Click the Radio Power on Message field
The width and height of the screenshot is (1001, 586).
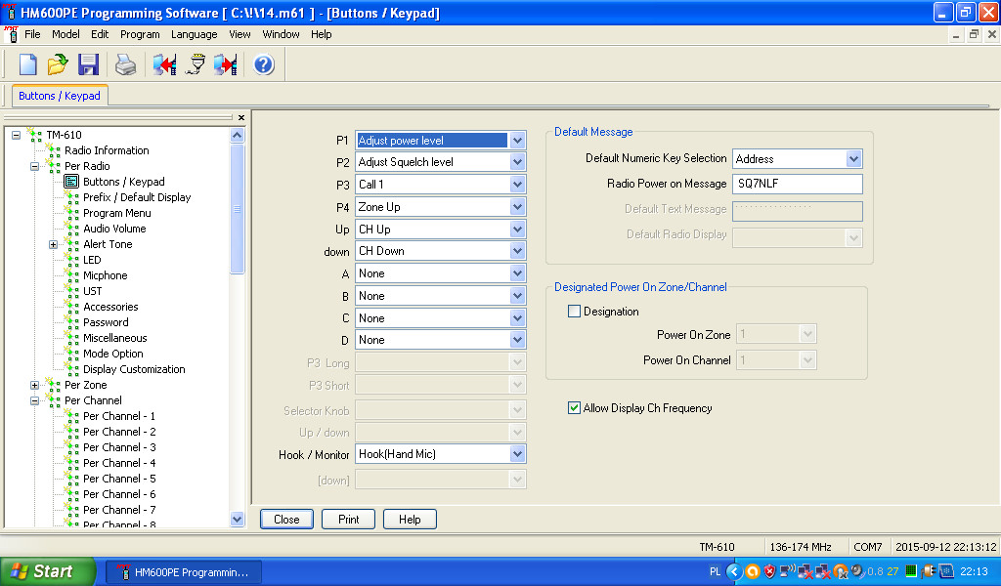tap(798, 184)
